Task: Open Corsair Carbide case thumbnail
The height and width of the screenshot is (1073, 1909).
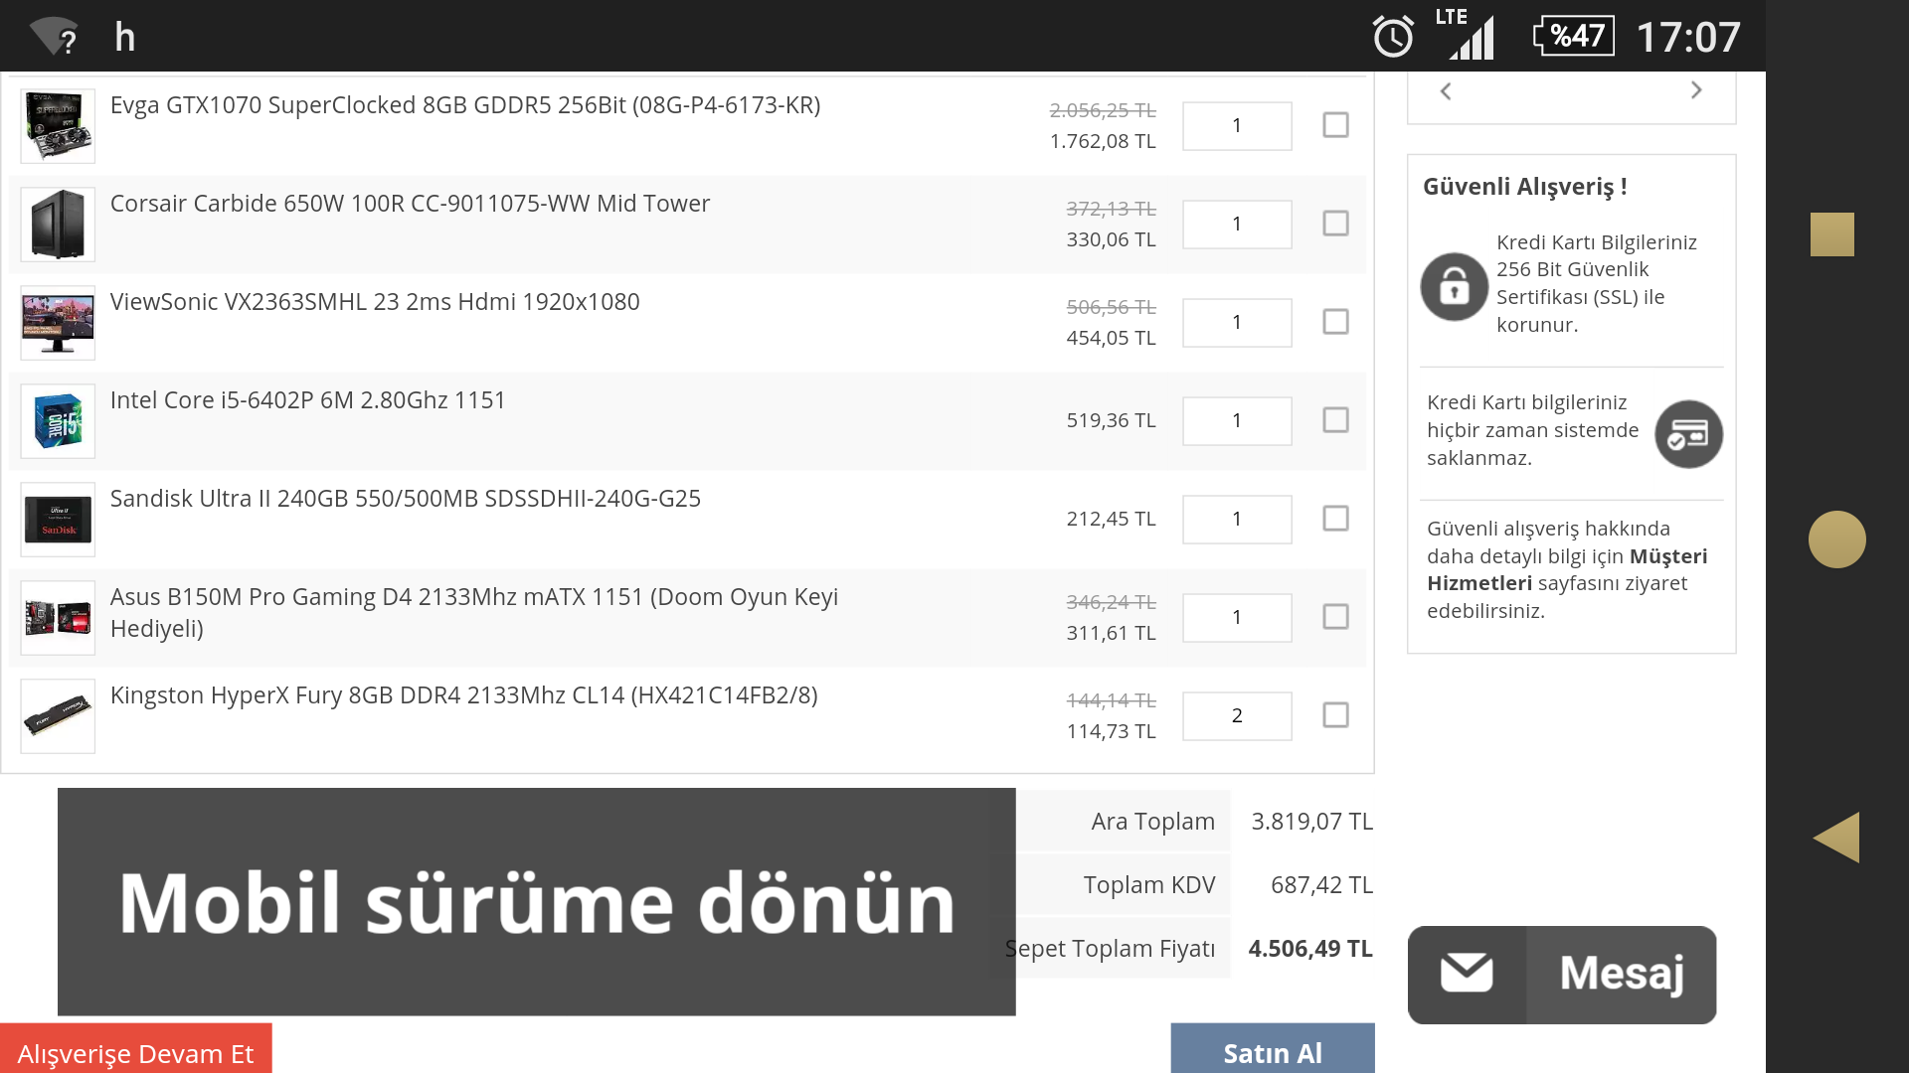Action: [58, 225]
